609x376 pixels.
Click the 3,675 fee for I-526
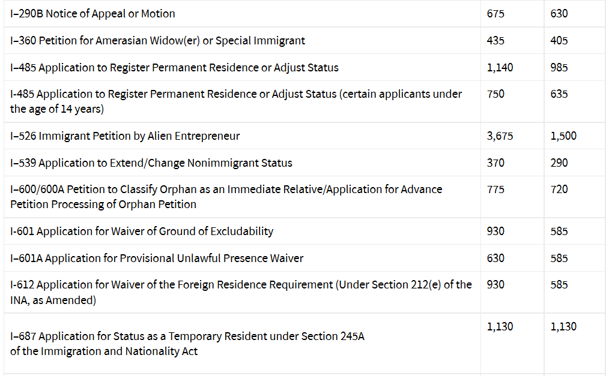coord(500,136)
